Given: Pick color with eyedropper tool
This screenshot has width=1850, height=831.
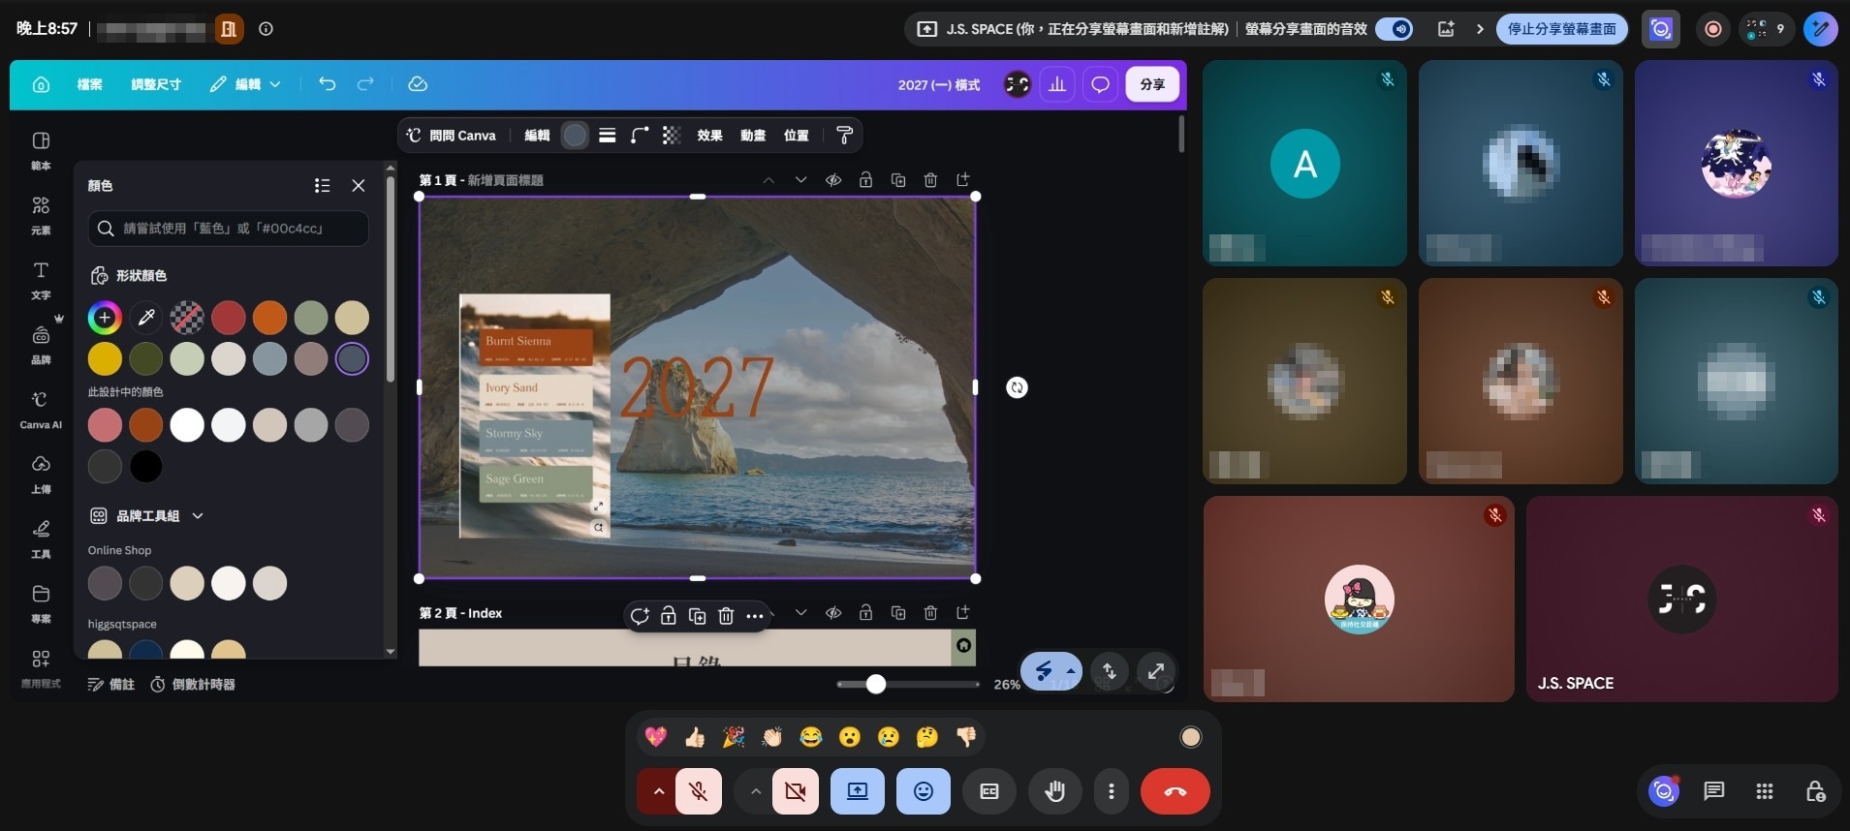Looking at the screenshot, I should (146, 317).
